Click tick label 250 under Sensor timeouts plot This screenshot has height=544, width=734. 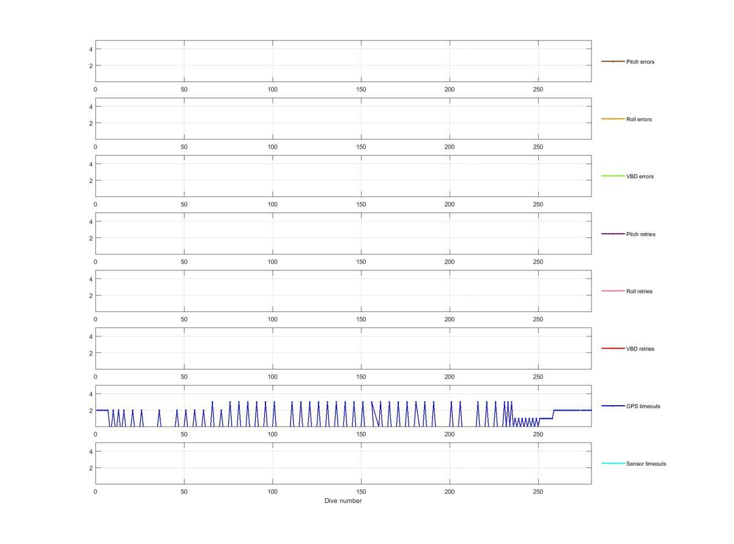point(538,491)
